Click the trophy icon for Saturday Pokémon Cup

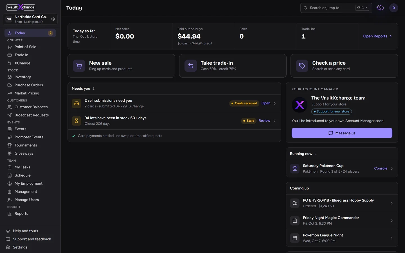pos(295,169)
